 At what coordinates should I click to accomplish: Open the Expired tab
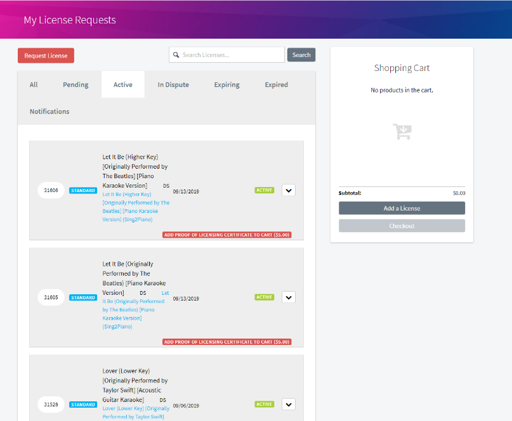pyautogui.click(x=276, y=84)
